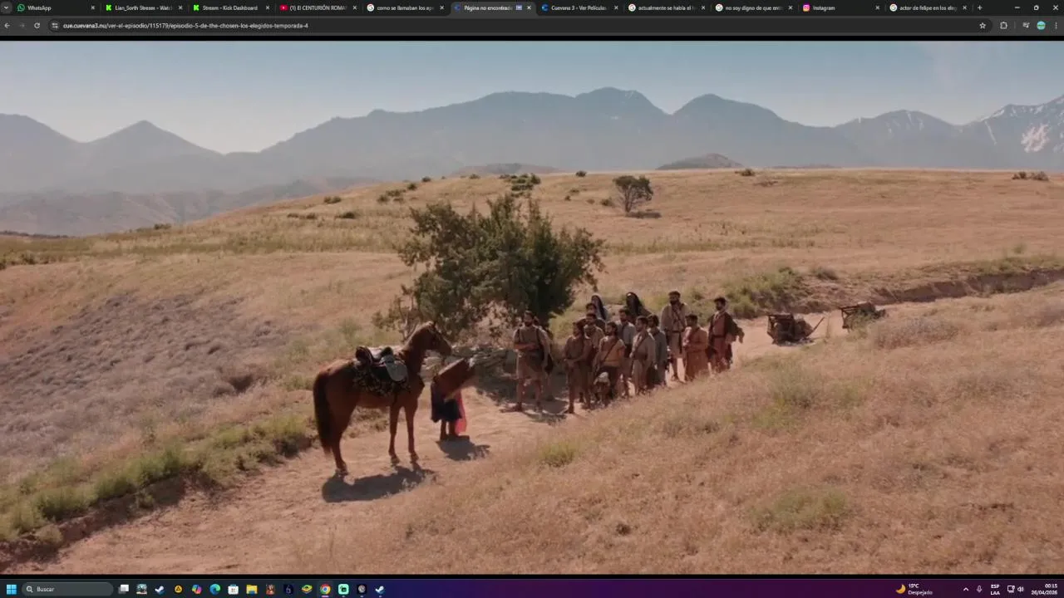Click the video frame showing the horse scene

[532, 307]
